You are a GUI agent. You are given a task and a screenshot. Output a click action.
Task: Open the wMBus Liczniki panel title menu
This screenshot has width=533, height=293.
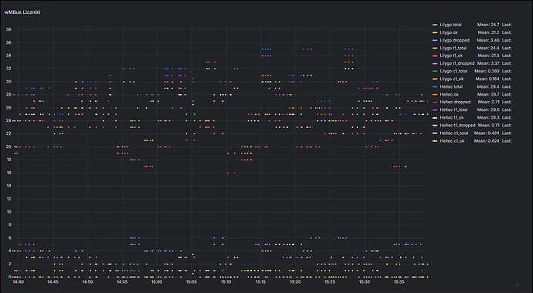[x=22, y=12]
